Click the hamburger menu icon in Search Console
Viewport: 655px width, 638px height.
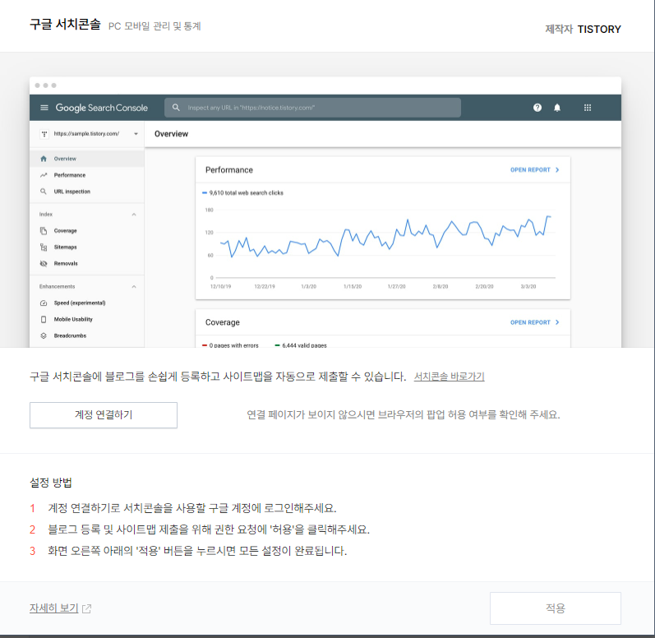pyautogui.click(x=44, y=108)
